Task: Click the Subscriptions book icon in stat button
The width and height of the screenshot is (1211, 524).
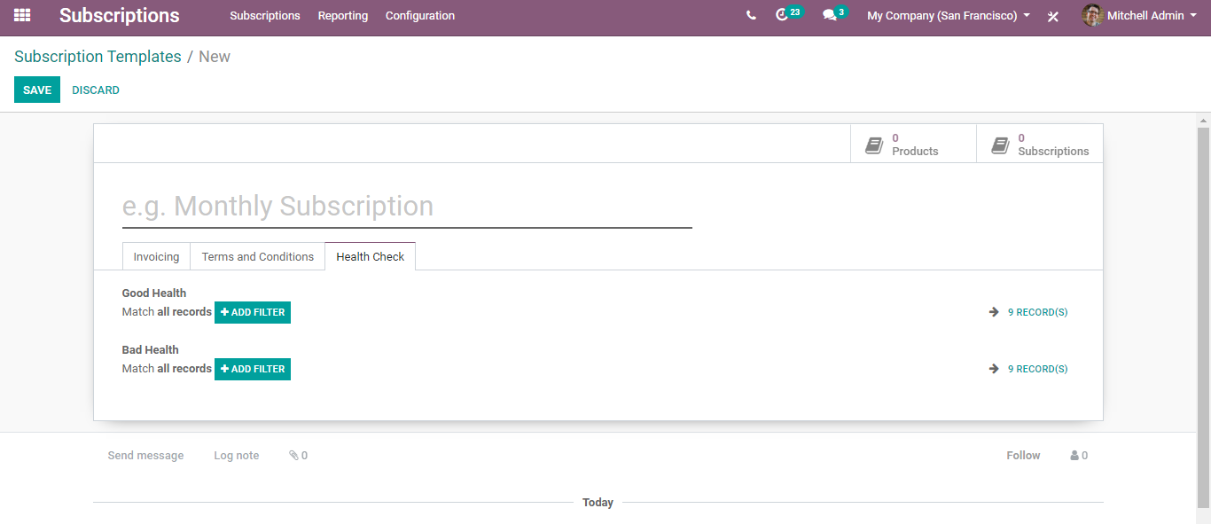Action: click(x=1000, y=145)
